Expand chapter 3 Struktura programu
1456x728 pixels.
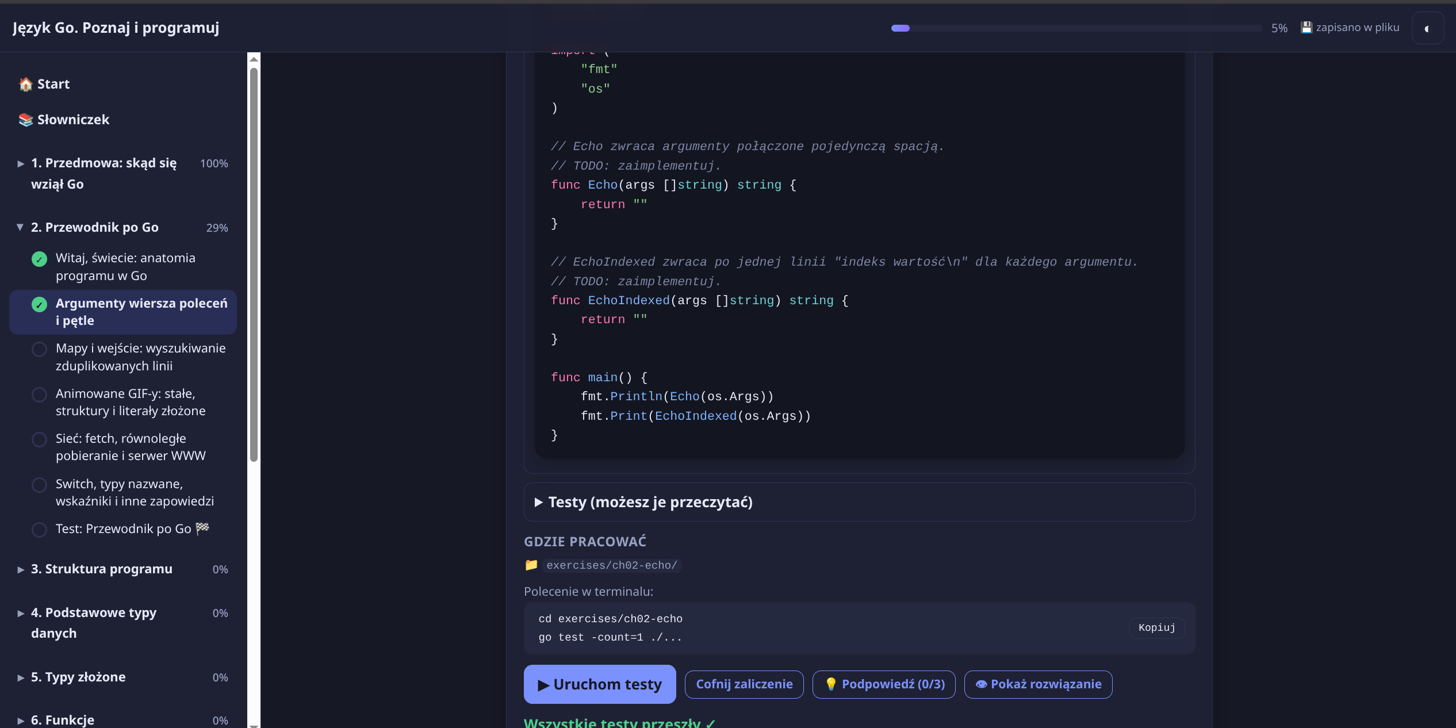point(21,569)
